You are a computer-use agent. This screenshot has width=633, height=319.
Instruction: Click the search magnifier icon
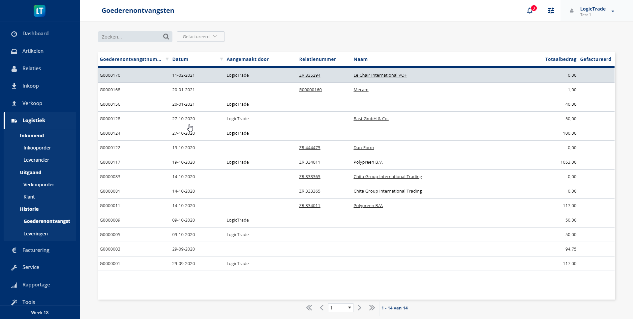click(166, 37)
